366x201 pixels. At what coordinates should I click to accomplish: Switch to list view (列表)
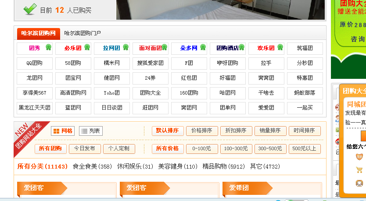click(x=91, y=131)
